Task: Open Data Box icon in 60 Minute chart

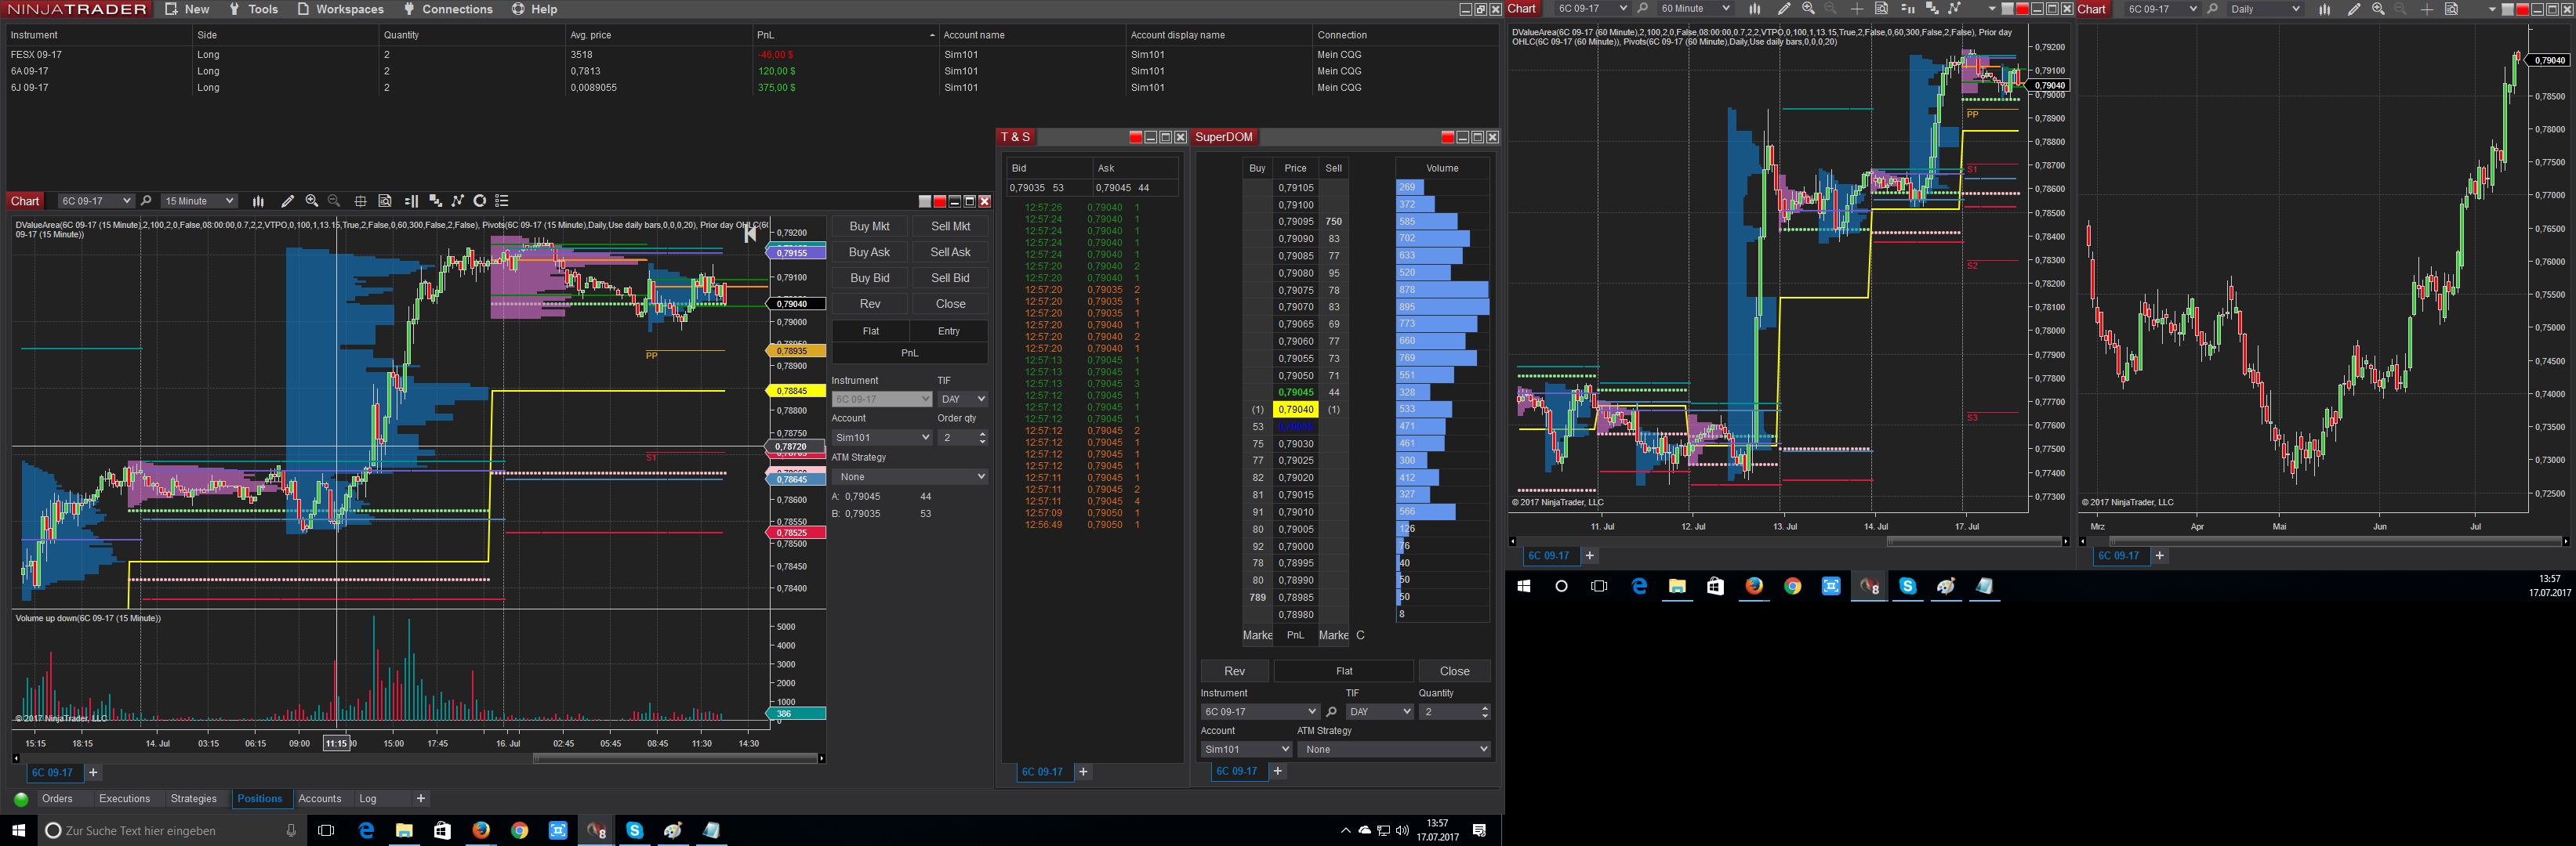Action: point(1881,9)
